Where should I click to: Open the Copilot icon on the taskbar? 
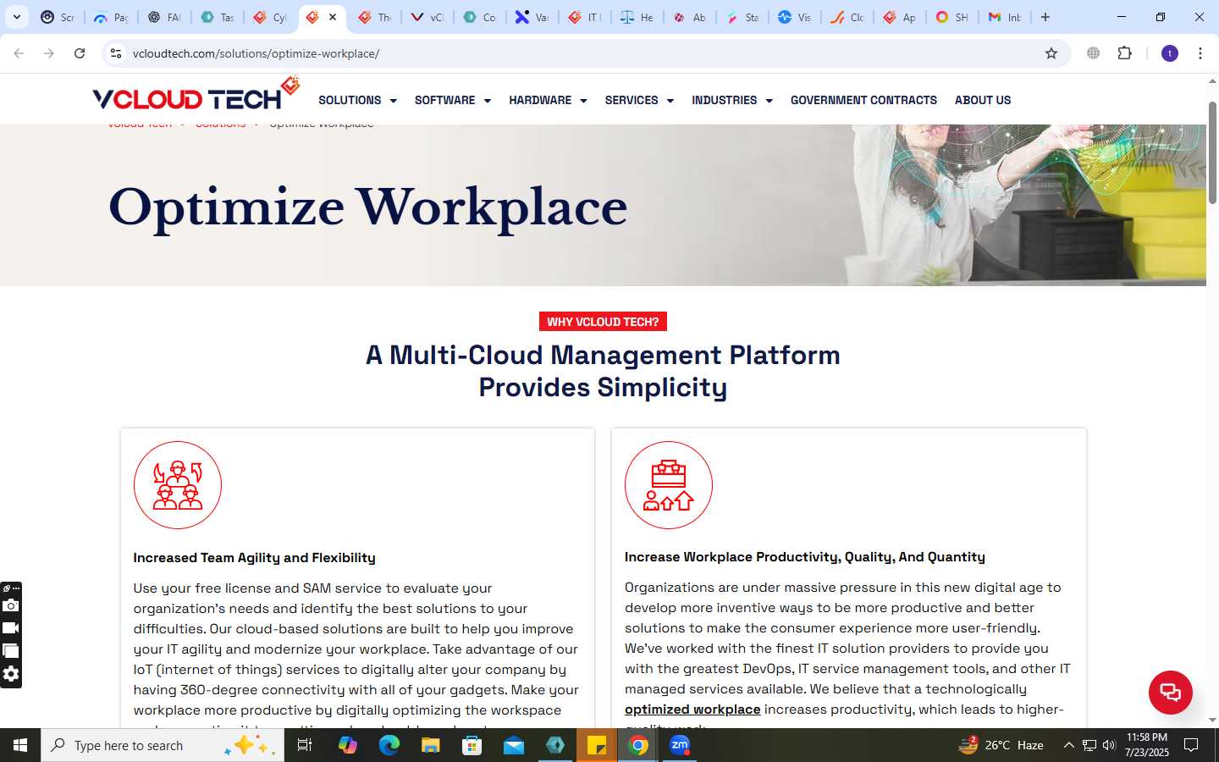point(347,745)
